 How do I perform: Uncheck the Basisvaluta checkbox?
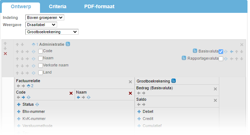(x=221, y=51)
